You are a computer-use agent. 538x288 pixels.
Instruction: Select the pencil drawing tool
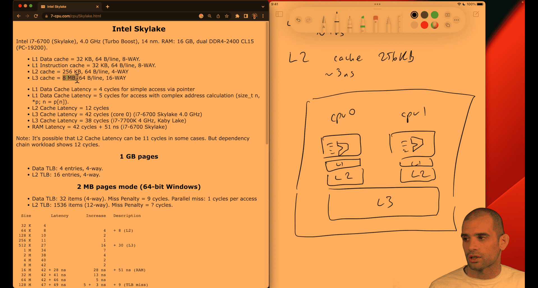coord(388,24)
